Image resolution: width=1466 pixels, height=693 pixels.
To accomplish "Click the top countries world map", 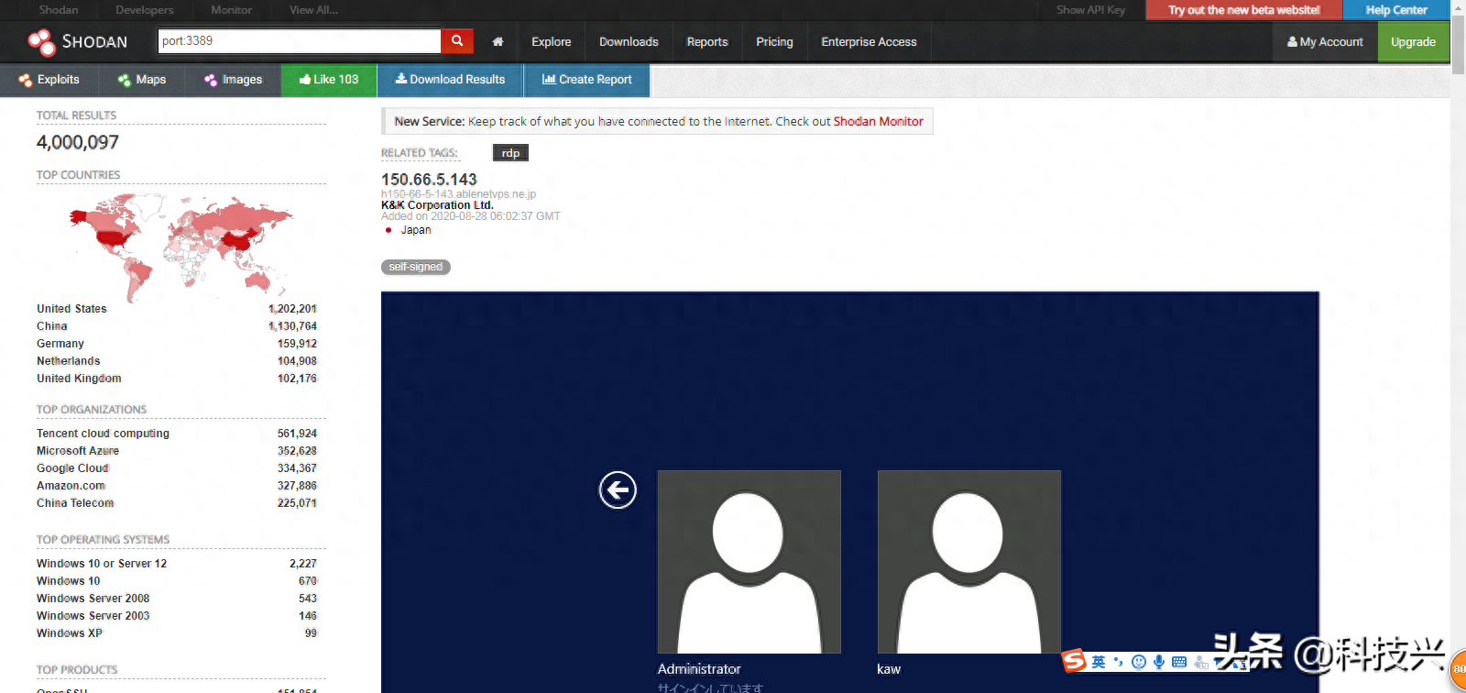I will [x=181, y=246].
